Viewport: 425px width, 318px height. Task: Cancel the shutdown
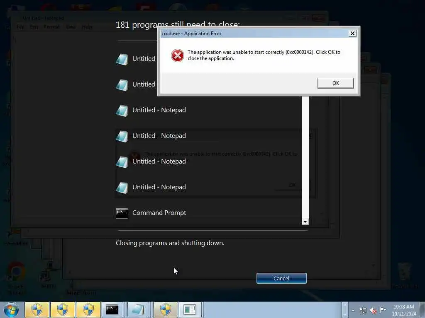[281, 278]
